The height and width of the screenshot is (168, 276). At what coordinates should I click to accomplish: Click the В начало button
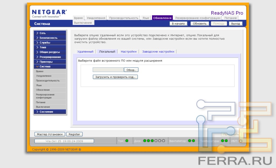[x=178, y=23]
